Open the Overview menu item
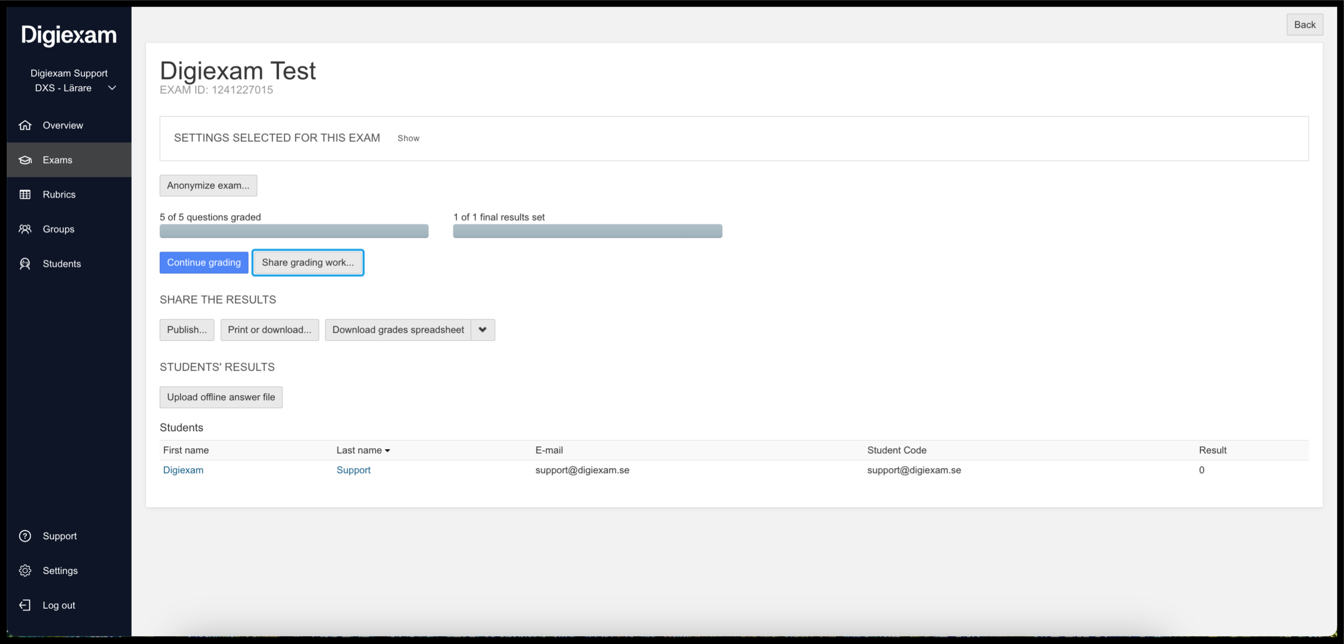 (x=69, y=125)
